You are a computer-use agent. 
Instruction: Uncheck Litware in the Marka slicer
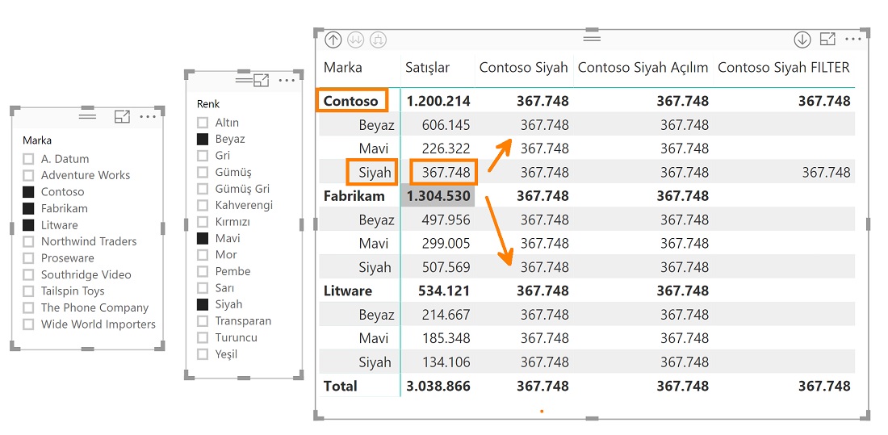pyautogui.click(x=28, y=225)
